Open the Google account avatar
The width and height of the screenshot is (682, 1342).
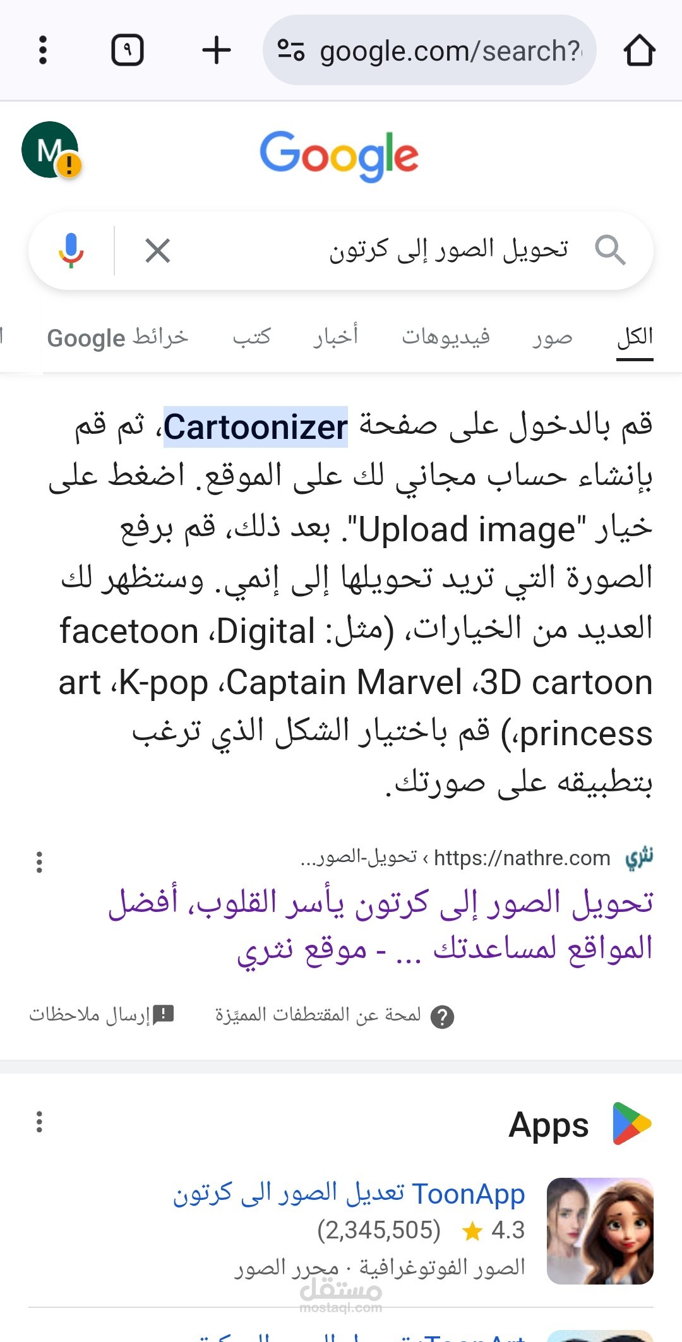click(51, 150)
